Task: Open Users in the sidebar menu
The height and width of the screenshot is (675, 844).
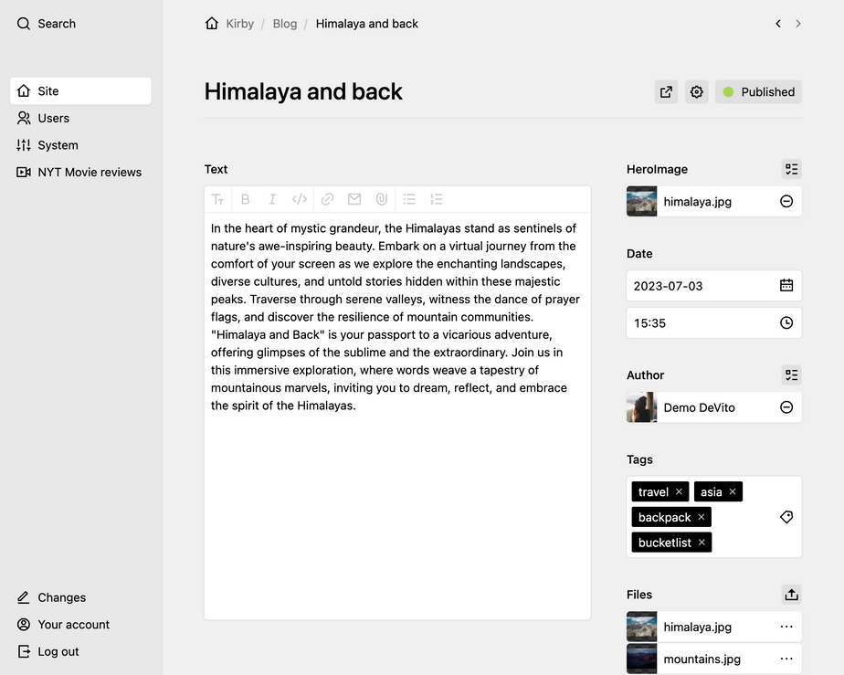Action: 54,118
